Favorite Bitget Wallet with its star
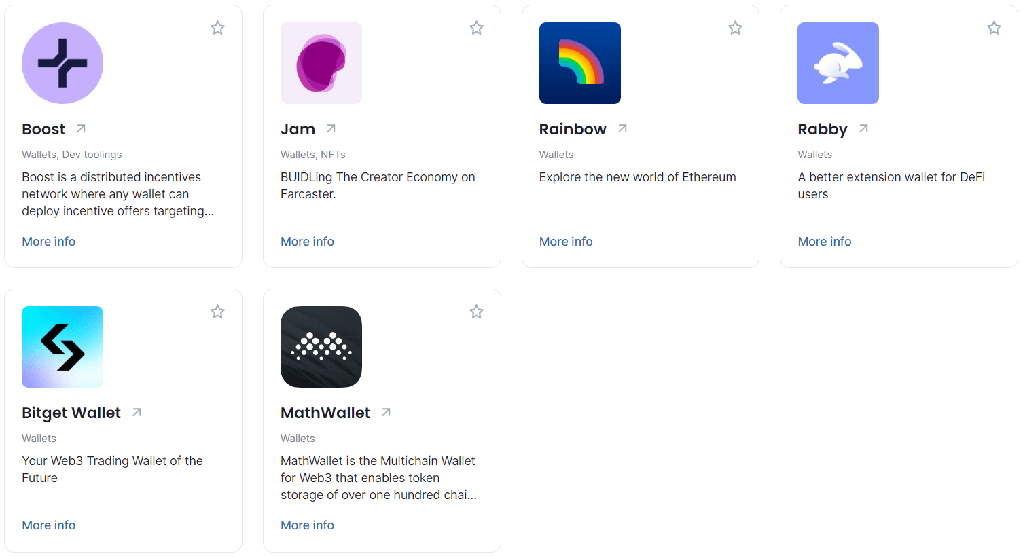1023x558 pixels. 217,312
